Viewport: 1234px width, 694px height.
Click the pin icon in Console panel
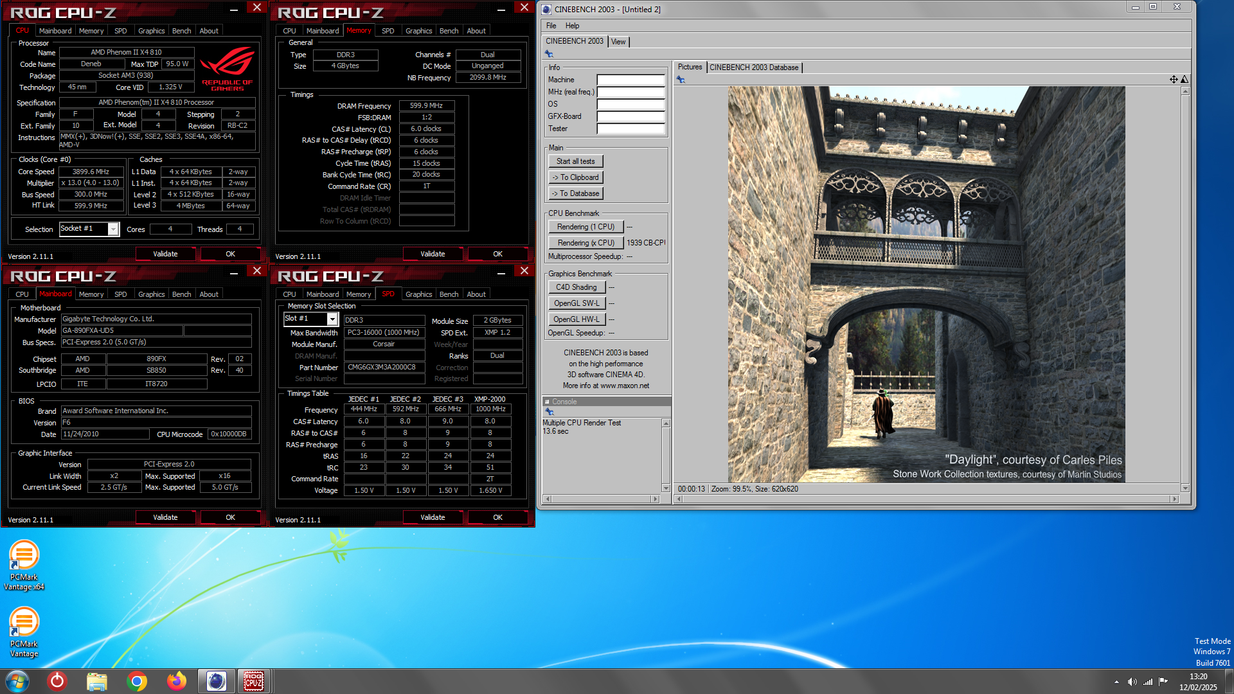[x=549, y=411]
